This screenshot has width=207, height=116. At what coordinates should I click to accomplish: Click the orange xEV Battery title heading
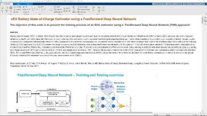pos(73,19)
